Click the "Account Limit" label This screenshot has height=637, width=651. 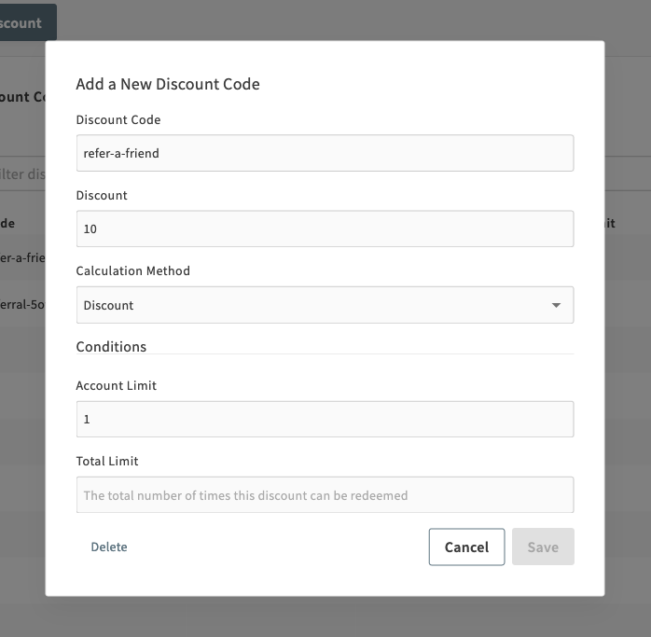[117, 385]
